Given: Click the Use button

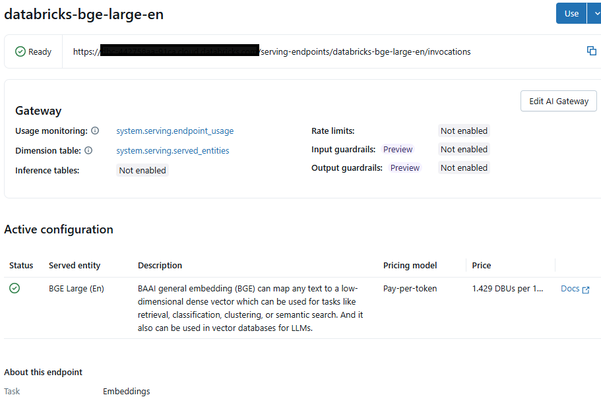Looking at the screenshot, I should click(x=571, y=13).
